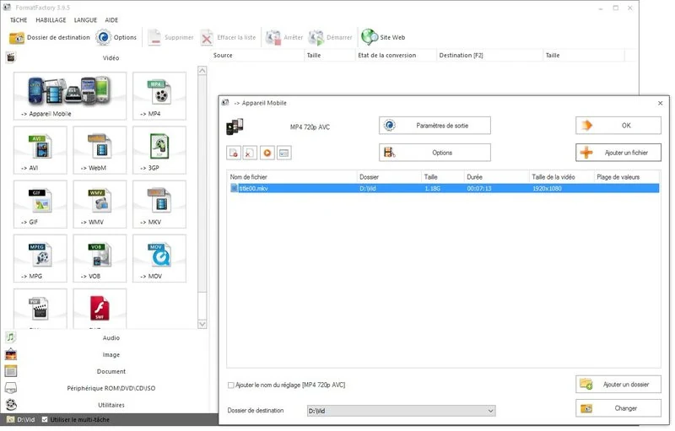Click the remove-file icon in the dialog

(234, 153)
